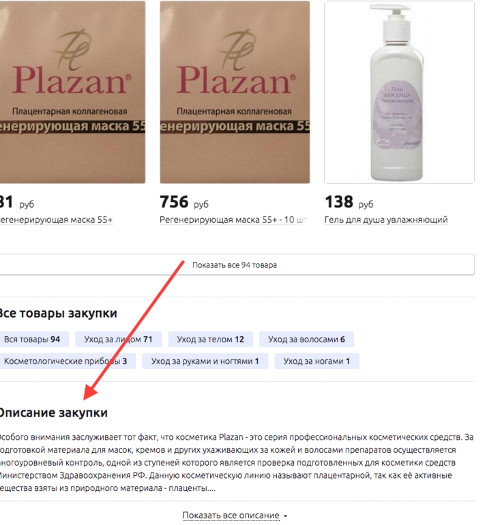Expand 'Показать все описание' text

coord(231,515)
